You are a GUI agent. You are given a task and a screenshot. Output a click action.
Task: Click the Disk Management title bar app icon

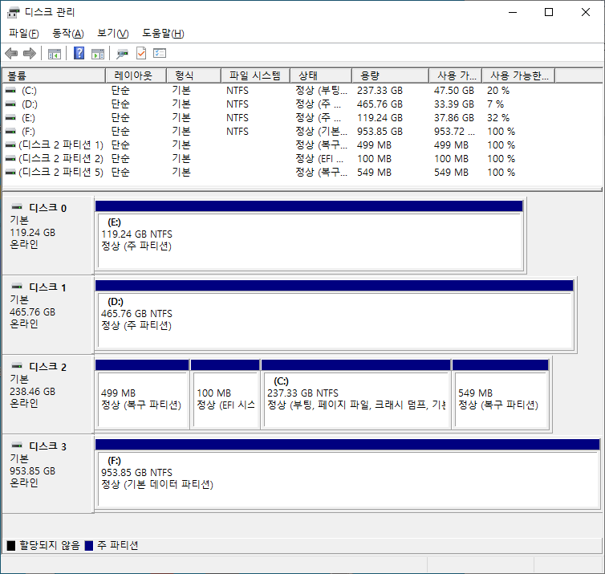click(13, 12)
